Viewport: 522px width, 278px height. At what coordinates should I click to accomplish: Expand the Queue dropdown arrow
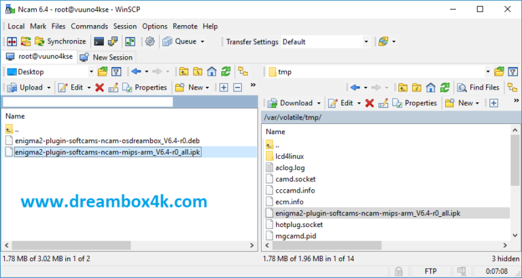pos(203,41)
